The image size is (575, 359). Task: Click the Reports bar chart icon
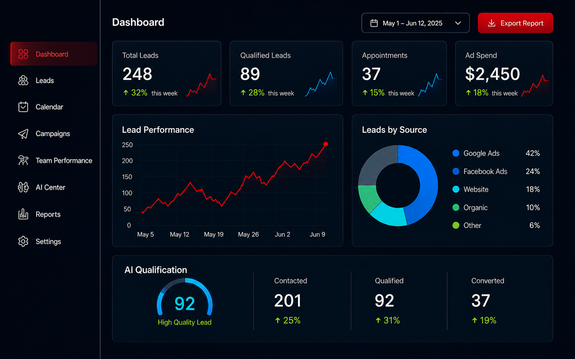click(x=23, y=214)
